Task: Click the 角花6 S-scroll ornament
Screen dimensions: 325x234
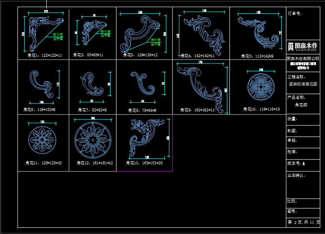Action: pos(40,83)
